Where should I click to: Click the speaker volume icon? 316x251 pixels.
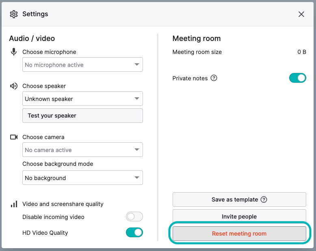pos(14,86)
